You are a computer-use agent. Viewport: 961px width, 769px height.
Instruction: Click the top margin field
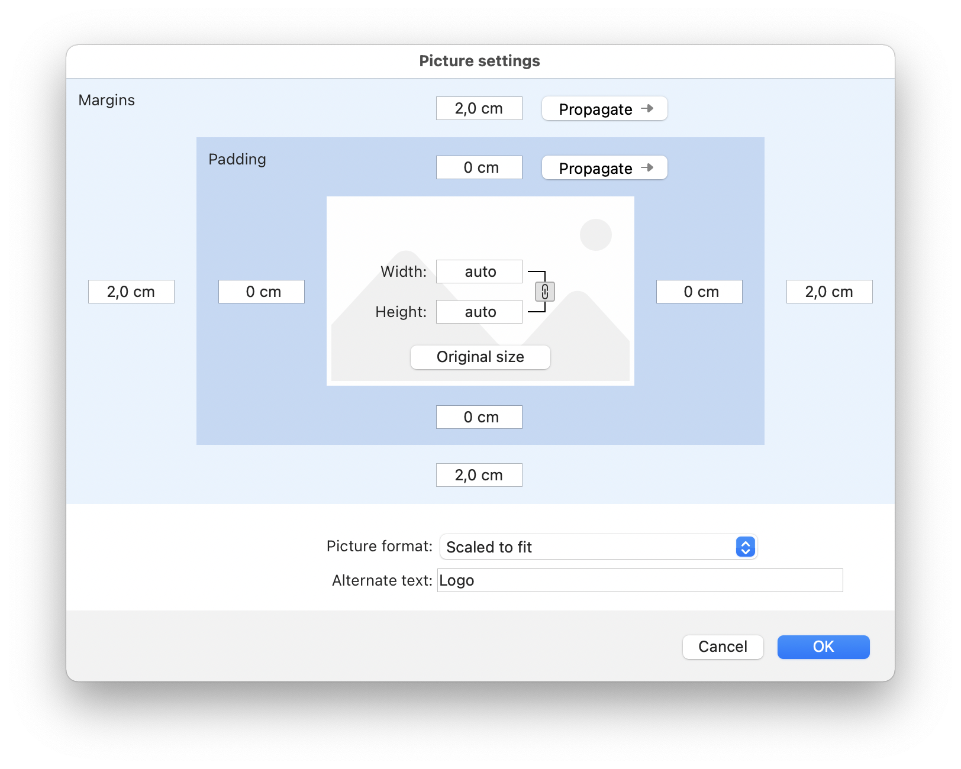pos(479,109)
